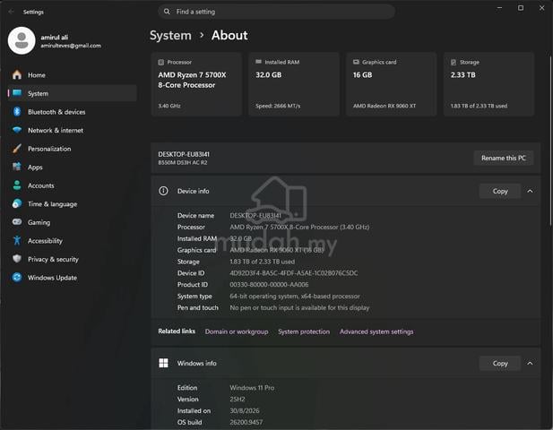Click the 25H2 version value
The width and height of the screenshot is (553, 430).
point(238,400)
